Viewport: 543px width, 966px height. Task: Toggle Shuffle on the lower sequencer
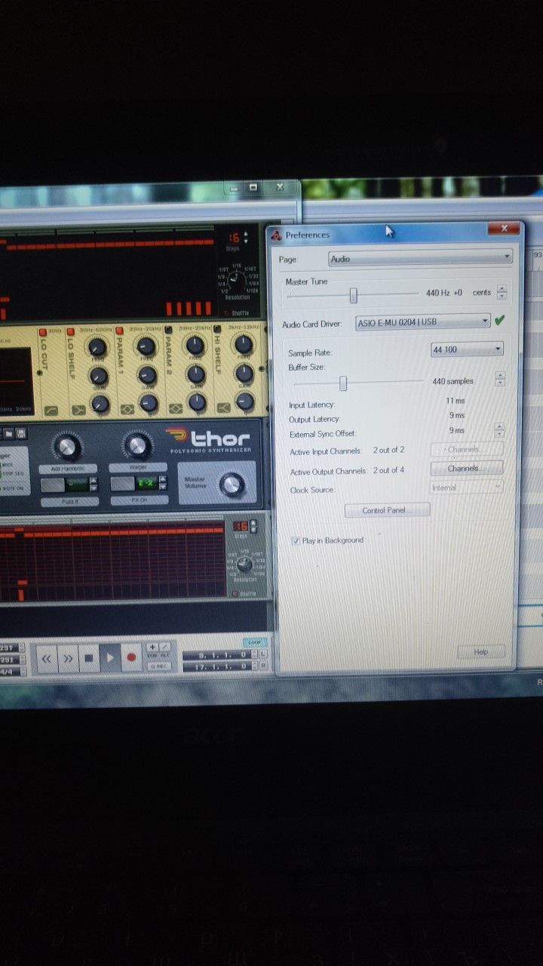click(236, 595)
